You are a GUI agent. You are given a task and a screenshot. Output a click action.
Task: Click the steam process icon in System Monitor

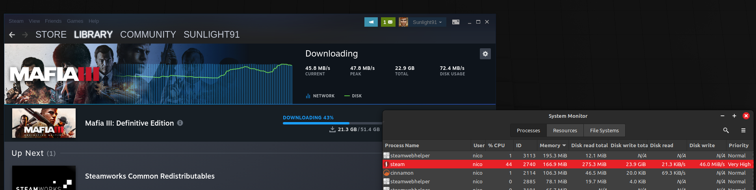386,164
